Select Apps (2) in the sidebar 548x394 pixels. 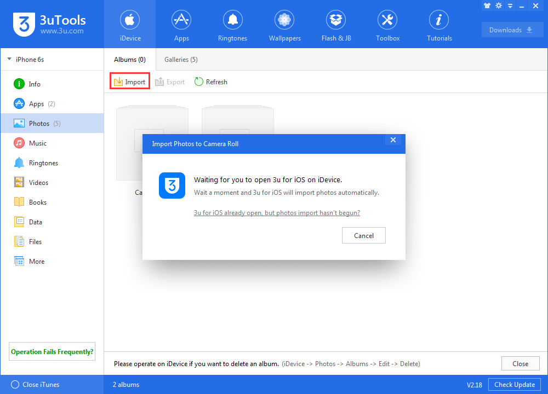tap(52, 103)
